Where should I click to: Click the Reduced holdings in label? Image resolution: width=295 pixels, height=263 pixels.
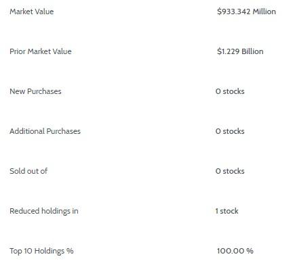click(44, 211)
